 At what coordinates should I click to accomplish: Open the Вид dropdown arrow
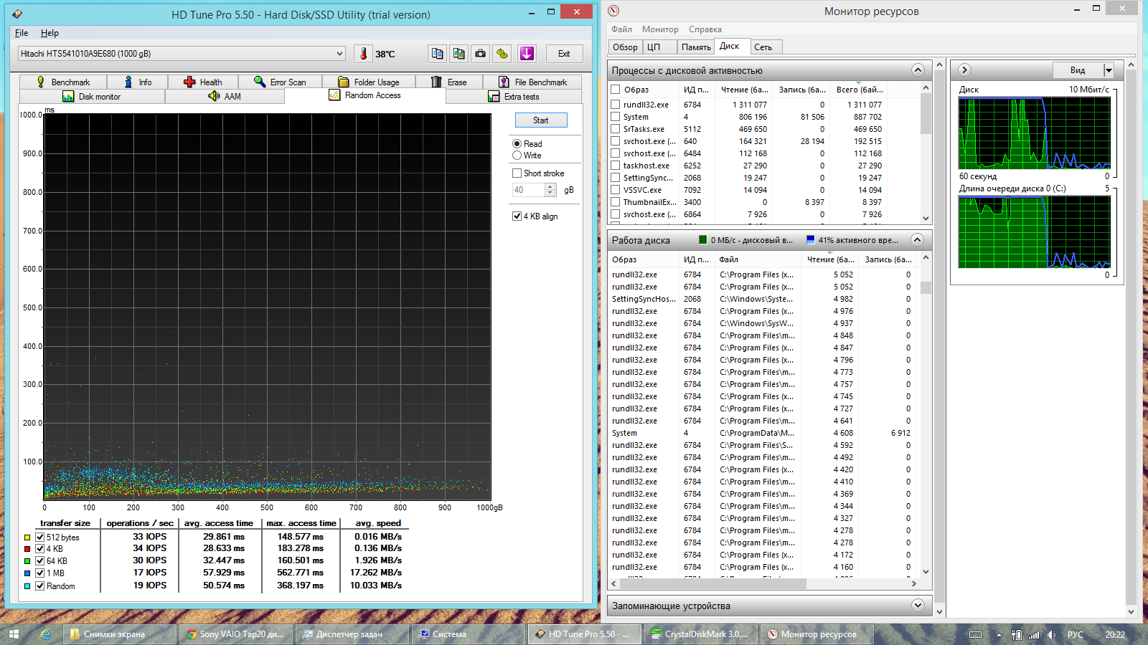coord(1109,70)
